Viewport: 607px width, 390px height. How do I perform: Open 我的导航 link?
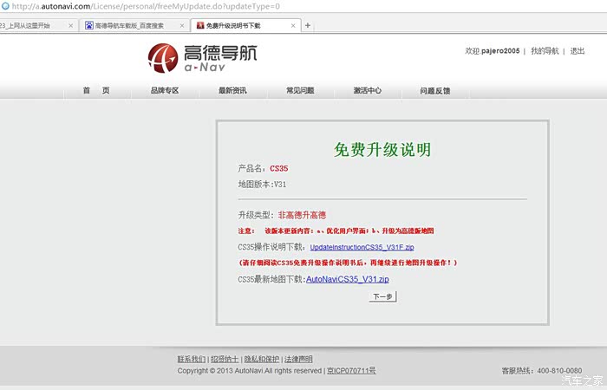click(545, 51)
